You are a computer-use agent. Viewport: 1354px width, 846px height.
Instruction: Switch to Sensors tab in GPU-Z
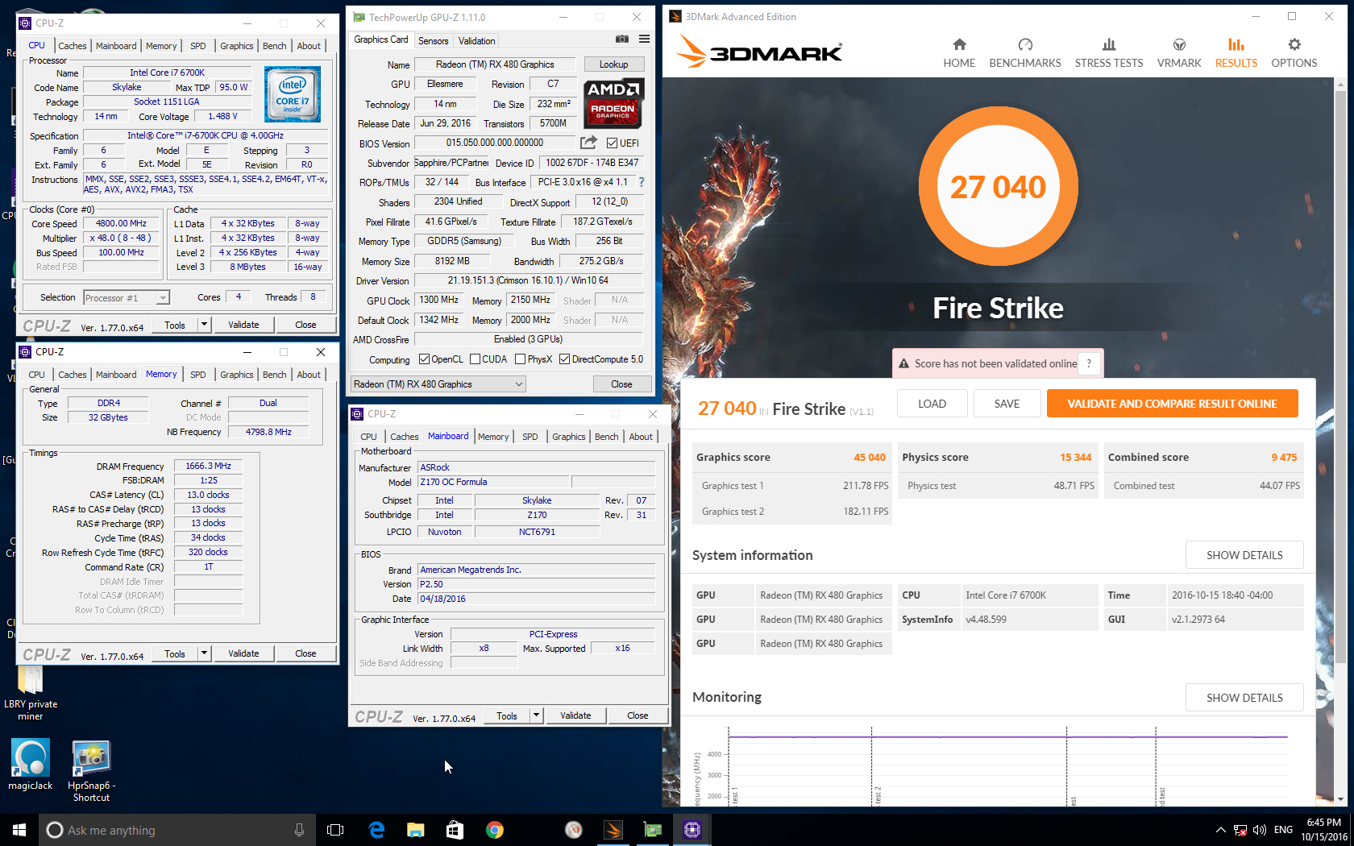(x=433, y=41)
